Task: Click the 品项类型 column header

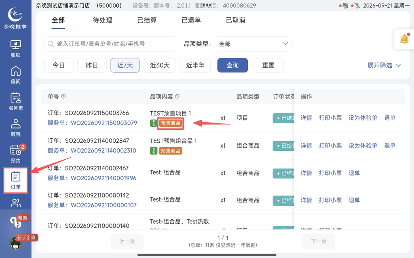Action: 248,97
